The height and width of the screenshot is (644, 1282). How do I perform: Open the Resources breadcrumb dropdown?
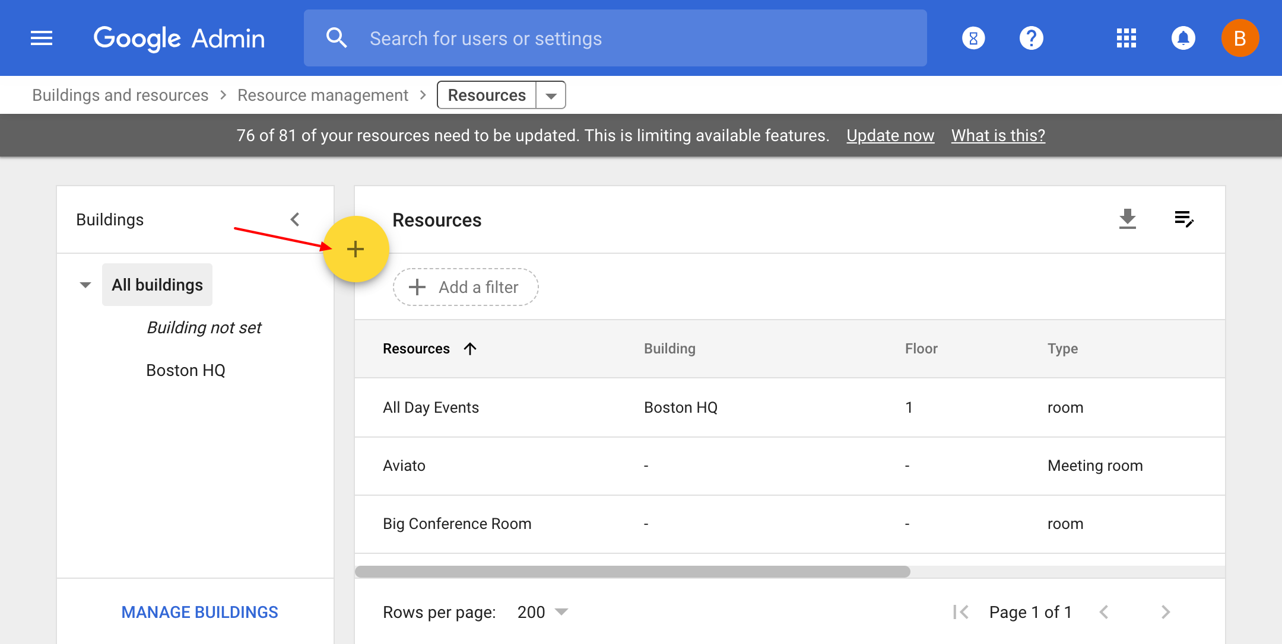[551, 95]
